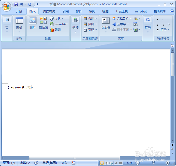The width and height of the screenshot is (176, 166).
Task: Switch to outline view
Action: (x=116, y=163)
